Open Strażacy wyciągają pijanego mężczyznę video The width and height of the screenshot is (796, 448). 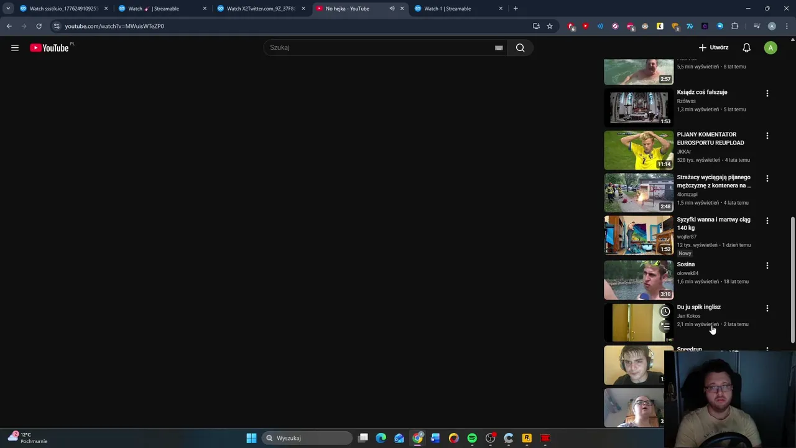click(714, 182)
